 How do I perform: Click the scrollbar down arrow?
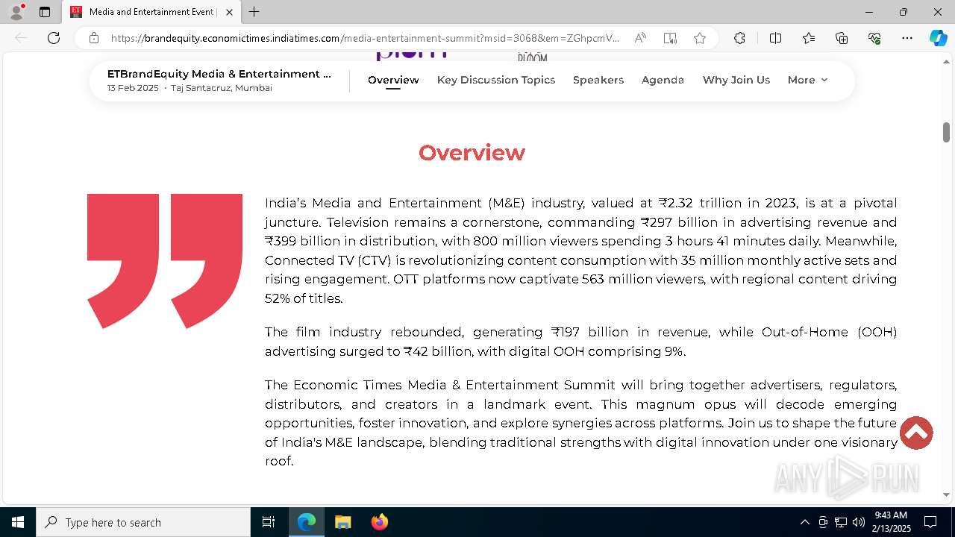click(946, 494)
